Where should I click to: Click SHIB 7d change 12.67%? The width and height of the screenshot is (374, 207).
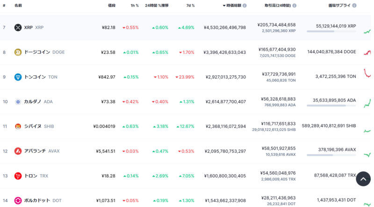185,126
